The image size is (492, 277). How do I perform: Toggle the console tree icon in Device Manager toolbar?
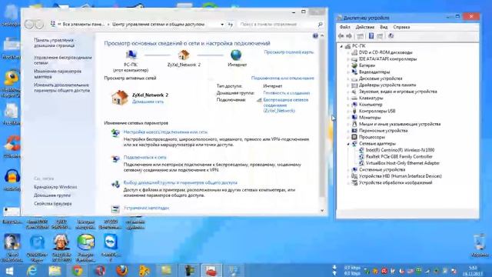361,36
